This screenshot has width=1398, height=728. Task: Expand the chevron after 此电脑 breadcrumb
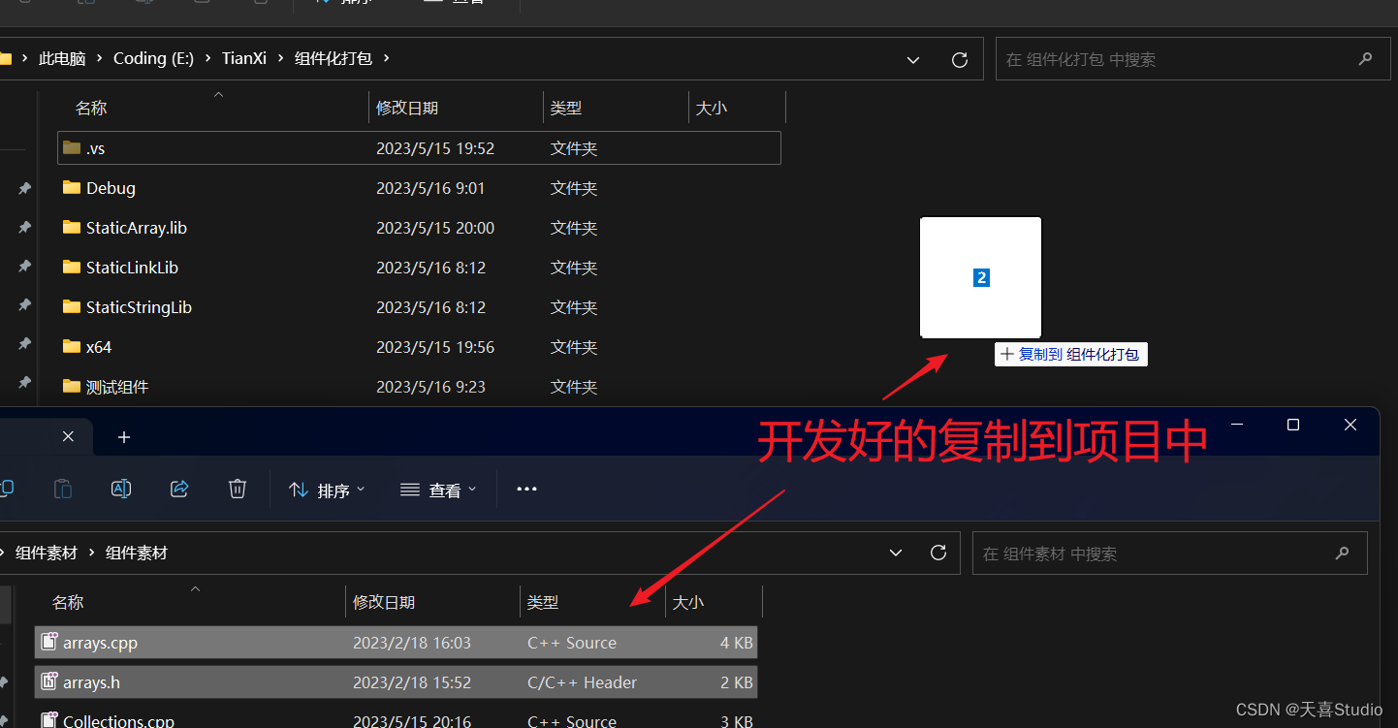pyautogui.click(x=98, y=58)
